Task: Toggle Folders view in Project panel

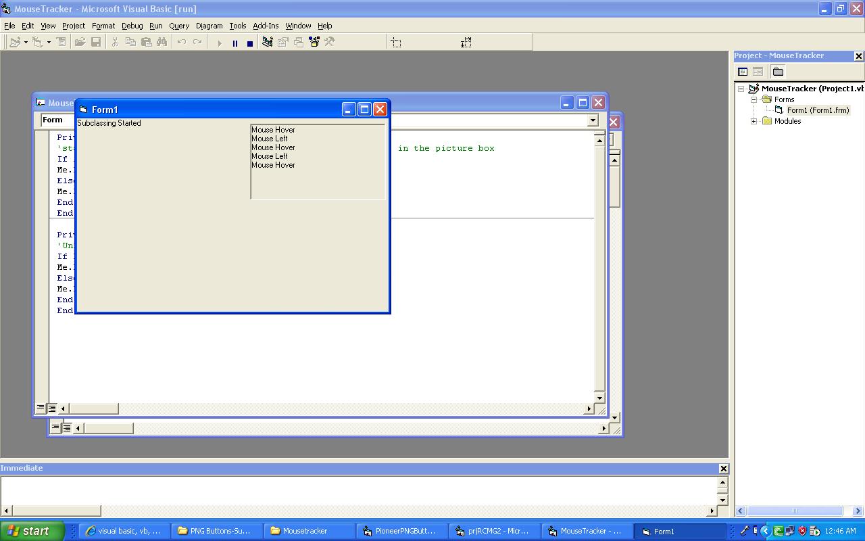Action: pyautogui.click(x=778, y=72)
